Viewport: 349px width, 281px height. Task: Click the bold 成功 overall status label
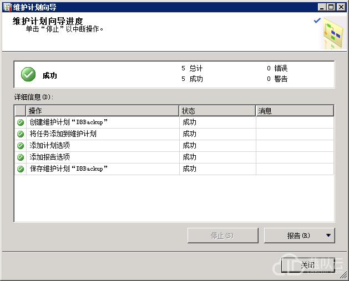[49, 75]
